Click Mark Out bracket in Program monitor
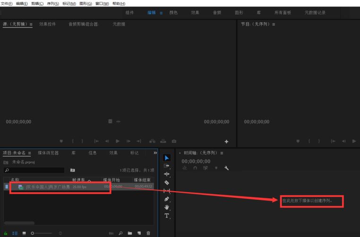The image size is (360, 237). click(319, 141)
